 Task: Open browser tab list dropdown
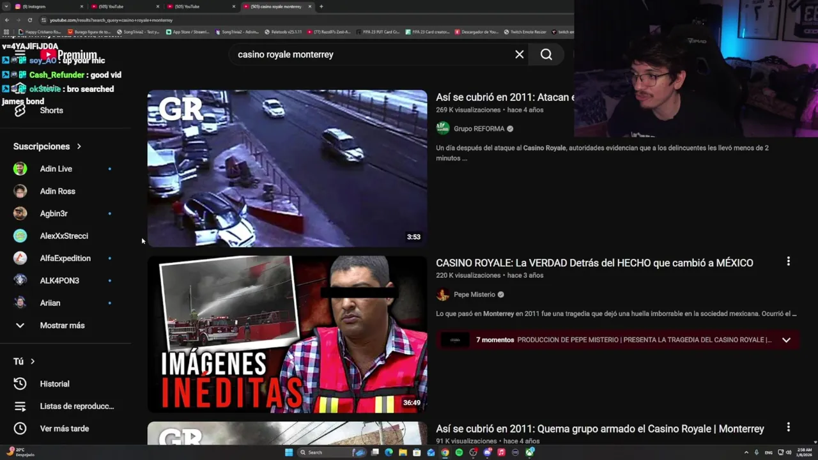point(8,6)
